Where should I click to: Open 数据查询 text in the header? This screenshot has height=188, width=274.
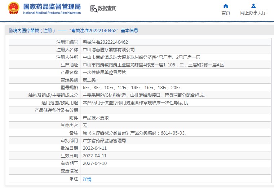click(x=107, y=9)
